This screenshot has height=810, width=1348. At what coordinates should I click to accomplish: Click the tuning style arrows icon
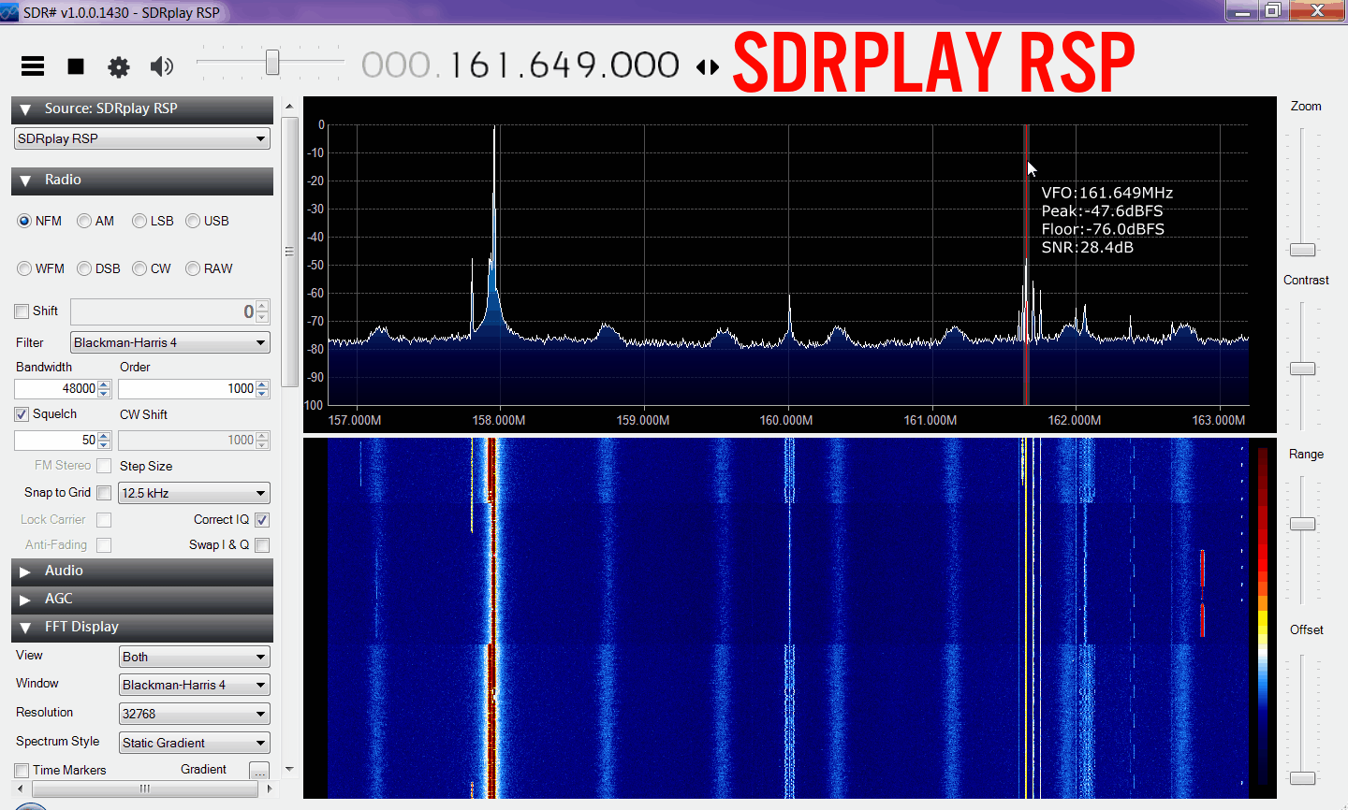tap(708, 66)
